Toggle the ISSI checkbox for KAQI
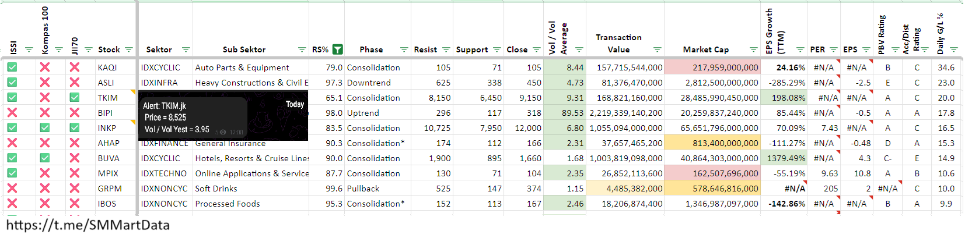The height and width of the screenshot is (238, 965). click(12, 68)
